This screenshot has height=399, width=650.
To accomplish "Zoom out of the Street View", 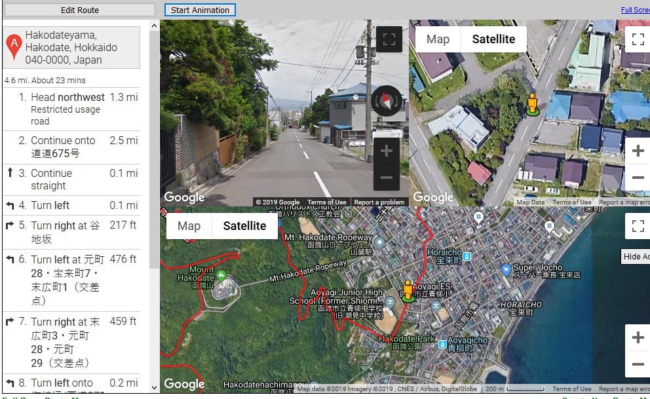I will coord(387,178).
